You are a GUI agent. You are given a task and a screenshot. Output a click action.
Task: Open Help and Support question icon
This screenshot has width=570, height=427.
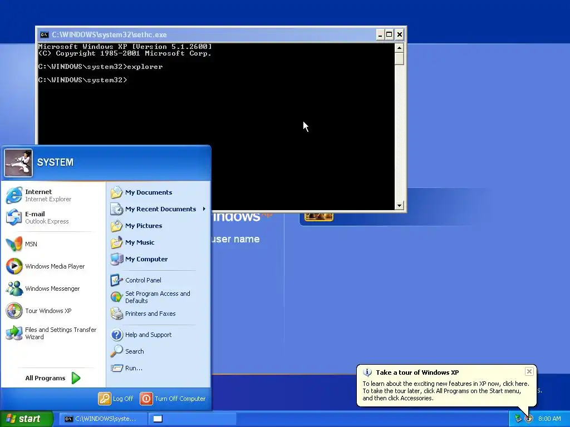pos(117,335)
